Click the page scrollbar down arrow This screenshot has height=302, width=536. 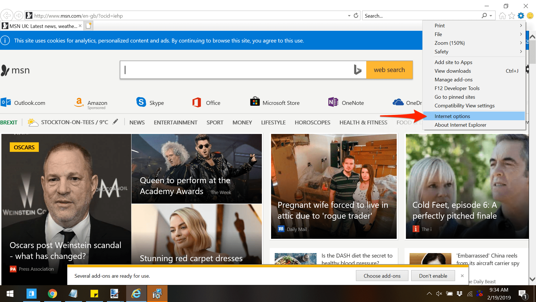coord(532,279)
